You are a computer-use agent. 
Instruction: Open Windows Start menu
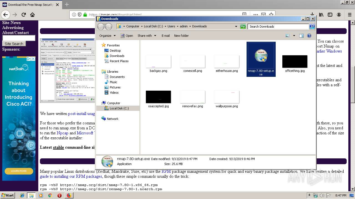click(7, 195)
